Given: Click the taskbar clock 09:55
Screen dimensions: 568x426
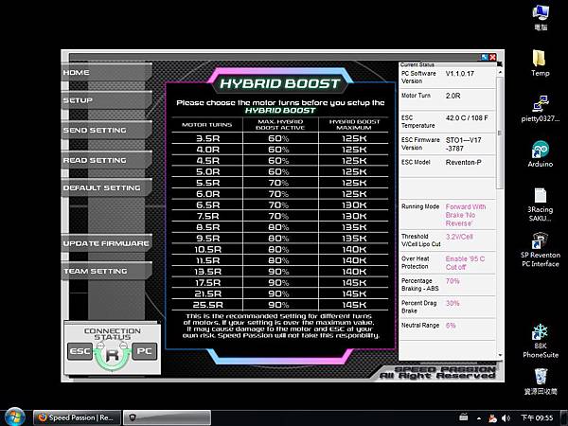Looking at the screenshot, I should 537,418.
